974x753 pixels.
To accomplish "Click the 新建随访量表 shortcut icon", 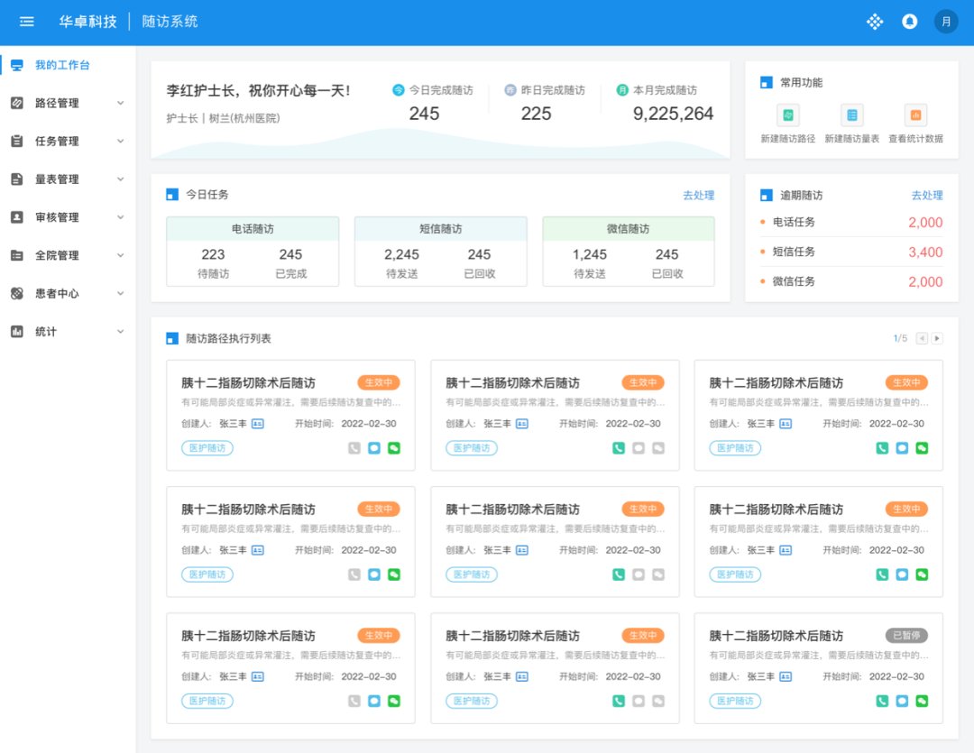I will 851,115.
